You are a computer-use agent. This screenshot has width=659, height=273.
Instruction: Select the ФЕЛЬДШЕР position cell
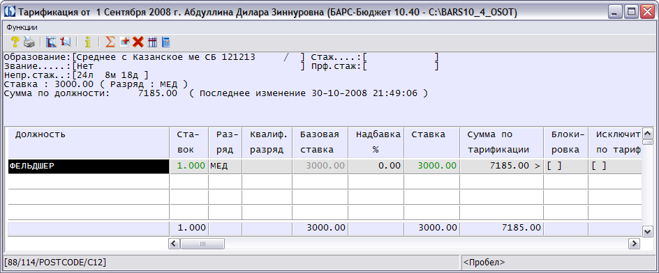click(x=89, y=166)
